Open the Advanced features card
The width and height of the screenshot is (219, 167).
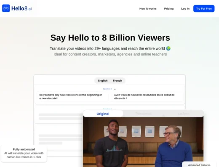[199, 165]
